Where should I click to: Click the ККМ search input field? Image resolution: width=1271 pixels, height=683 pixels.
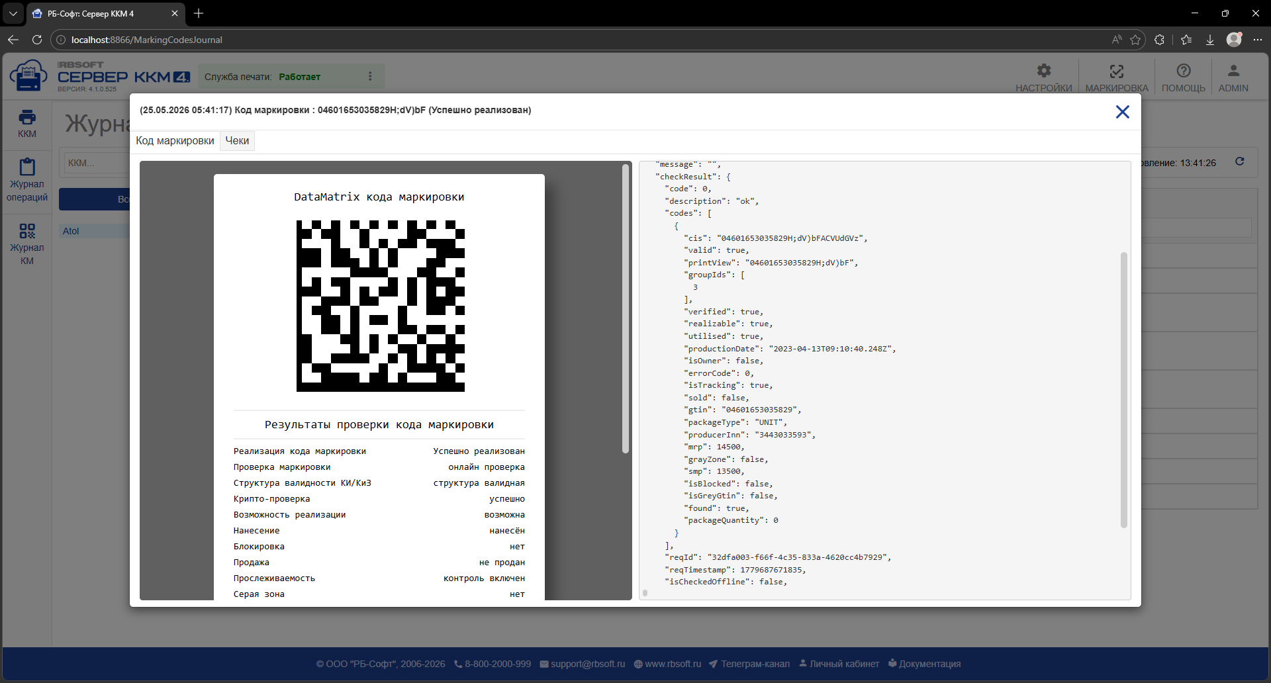(x=96, y=163)
